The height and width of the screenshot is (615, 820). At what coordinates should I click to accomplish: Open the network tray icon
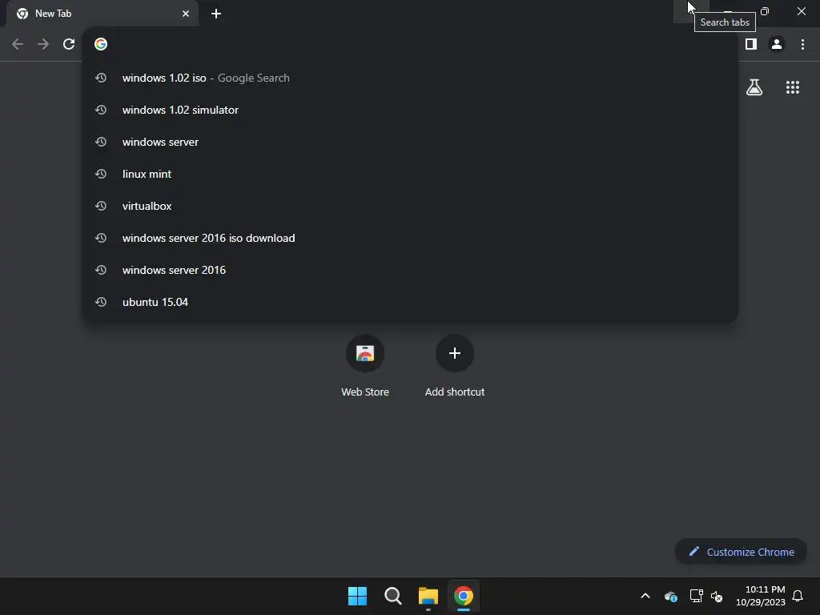696,596
